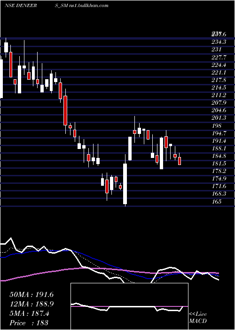The height and width of the screenshot is (330, 235).
Task: Click the 224.4 price axis label
Action: pos(219,65)
